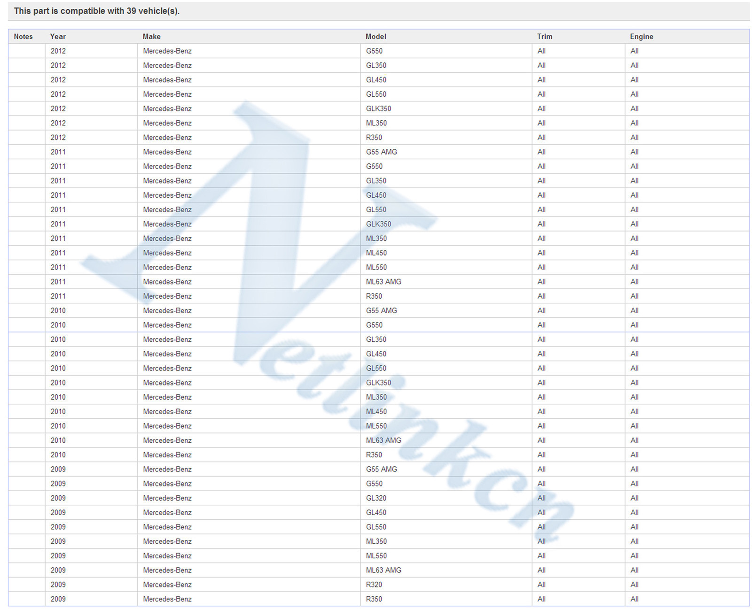Screen dimensions: 752x609
Task: Click the Make column header
Action: [x=152, y=37]
